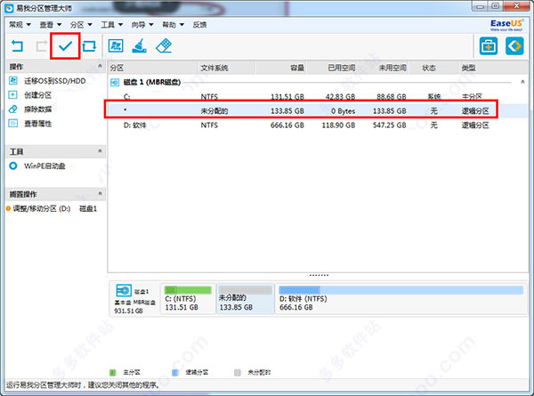This screenshot has width=534, height=396.
Task: Click the 666.16 GB capacity cell
Action: [287, 125]
